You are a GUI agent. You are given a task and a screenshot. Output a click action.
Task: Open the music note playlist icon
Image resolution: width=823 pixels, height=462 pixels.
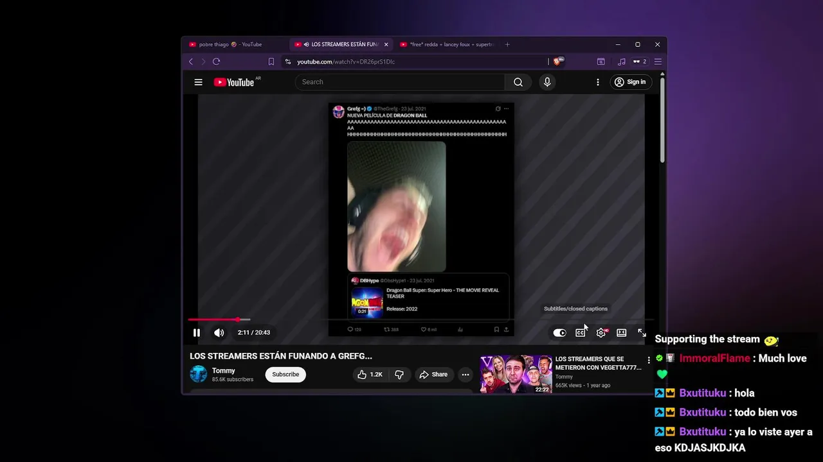pos(621,62)
